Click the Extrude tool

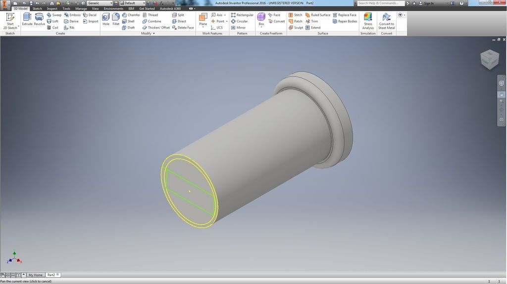pos(27,19)
